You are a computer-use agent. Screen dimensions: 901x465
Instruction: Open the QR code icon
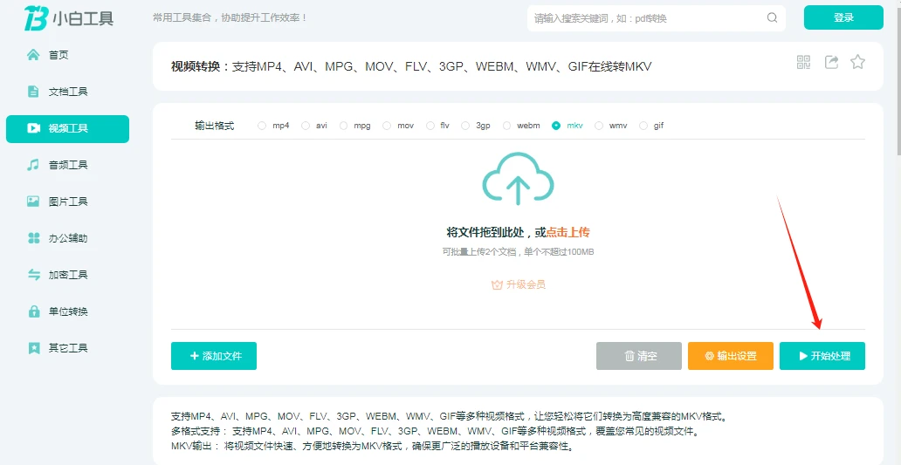coord(803,62)
